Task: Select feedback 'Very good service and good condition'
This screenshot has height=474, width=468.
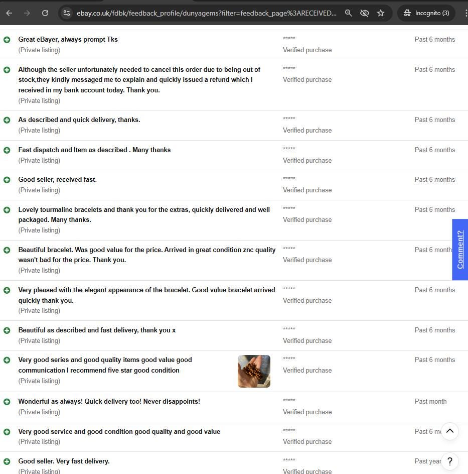Action: 119,432
